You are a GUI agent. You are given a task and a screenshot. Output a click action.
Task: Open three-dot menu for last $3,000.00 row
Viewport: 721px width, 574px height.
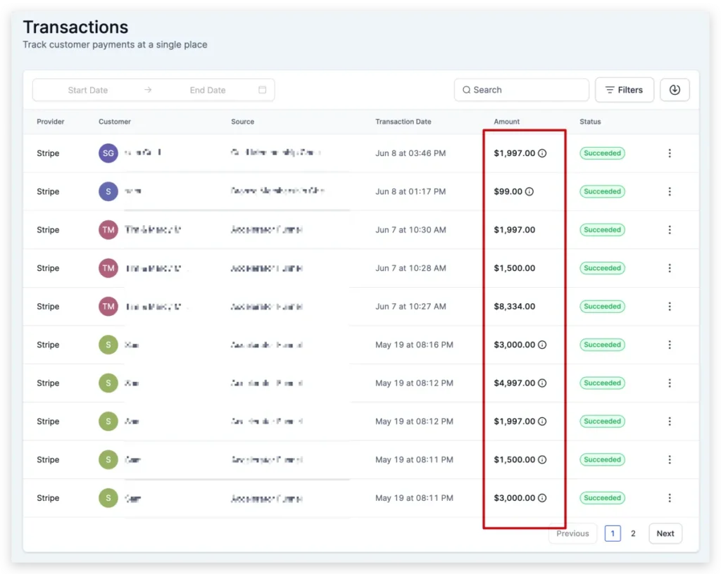pyautogui.click(x=670, y=498)
